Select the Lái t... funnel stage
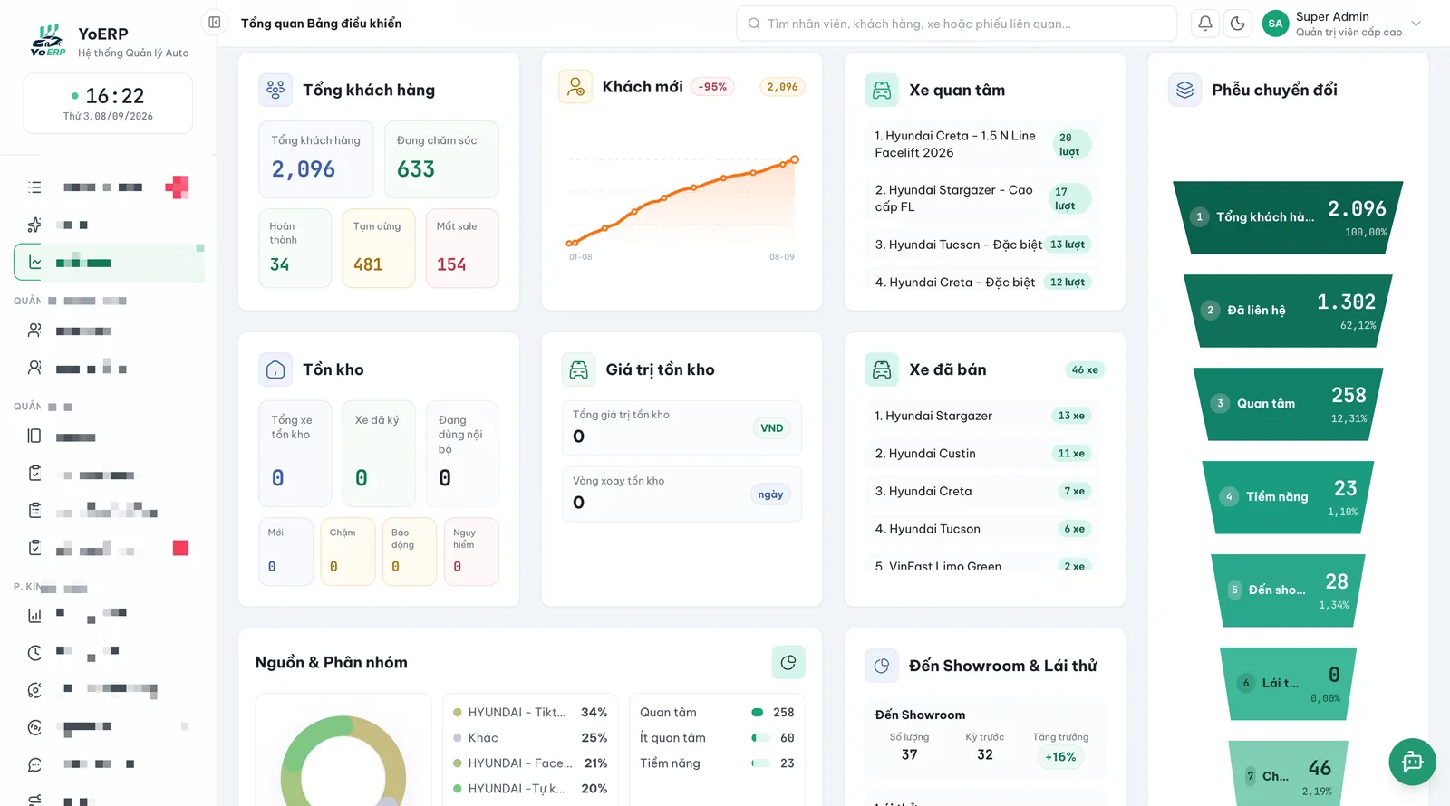 point(1288,684)
